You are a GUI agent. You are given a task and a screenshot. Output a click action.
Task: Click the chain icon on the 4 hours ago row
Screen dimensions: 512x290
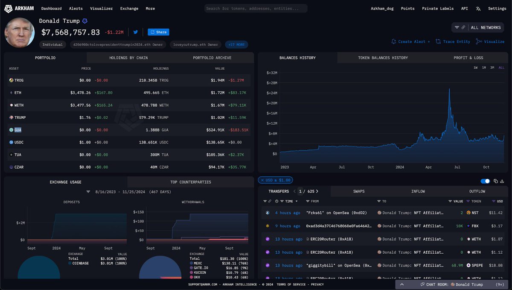tap(268, 213)
